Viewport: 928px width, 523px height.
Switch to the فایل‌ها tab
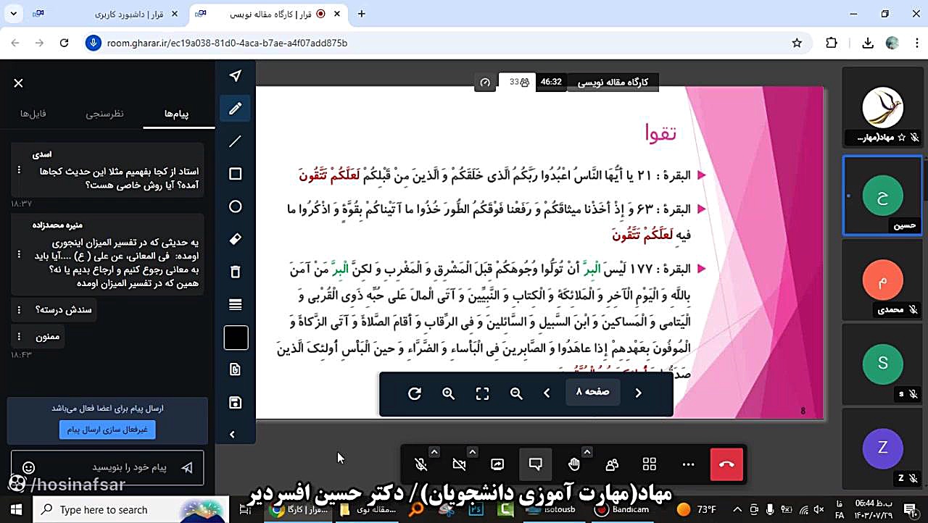pos(33,114)
